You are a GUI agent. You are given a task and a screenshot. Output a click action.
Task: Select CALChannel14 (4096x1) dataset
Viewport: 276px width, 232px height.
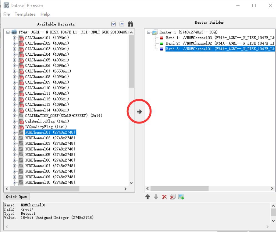47,110
